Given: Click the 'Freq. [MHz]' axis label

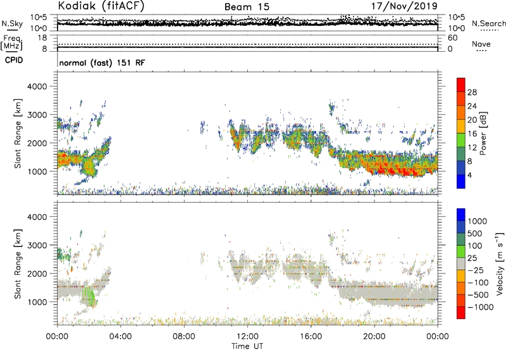Looking at the screenshot, I should 12,43.
